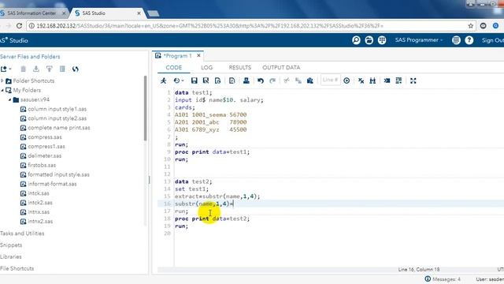Screen dimensions: 504x284
Task: Click the go-to-line arrow button
Action: pyautogui.click(x=346, y=80)
